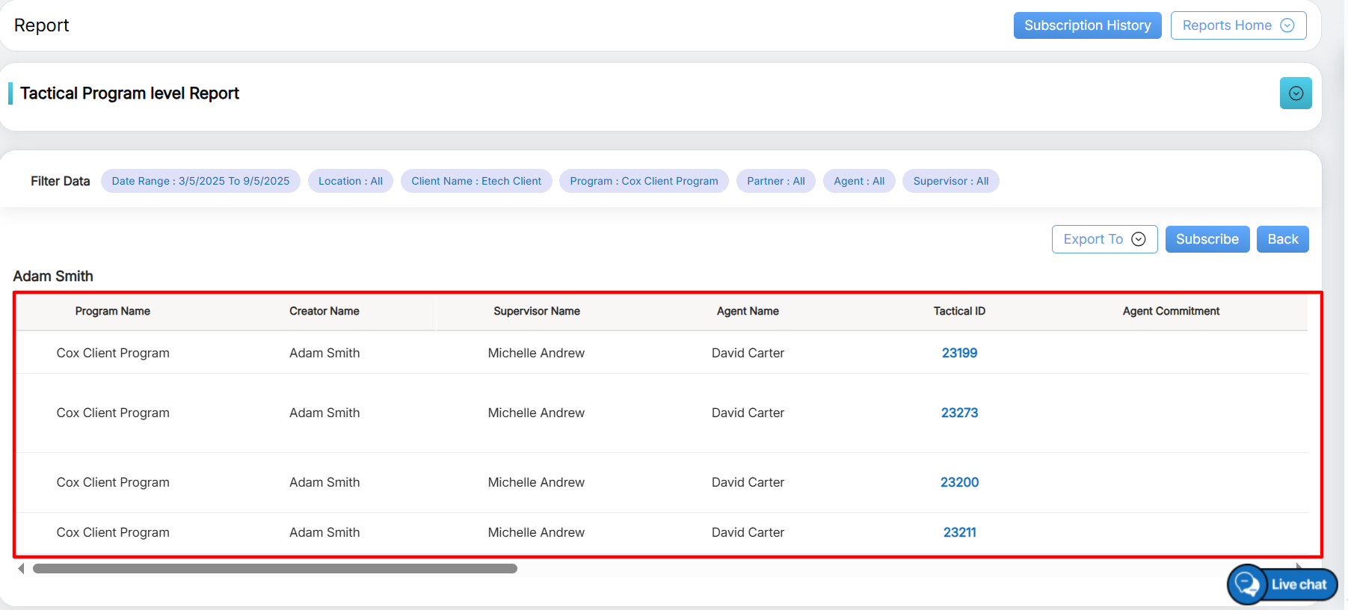Click the horizontal scrollbar thumb
Screen dimensions: 1348x610
(275, 569)
